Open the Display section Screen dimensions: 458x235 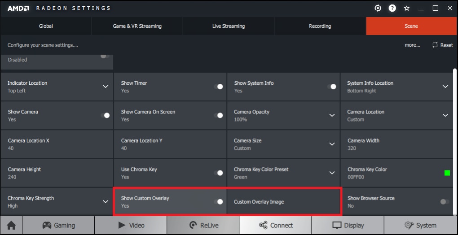[x=348, y=225]
